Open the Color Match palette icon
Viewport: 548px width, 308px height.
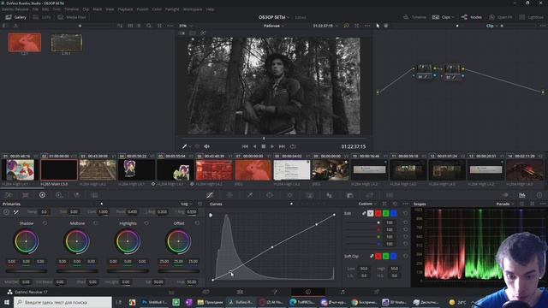pos(26,195)
